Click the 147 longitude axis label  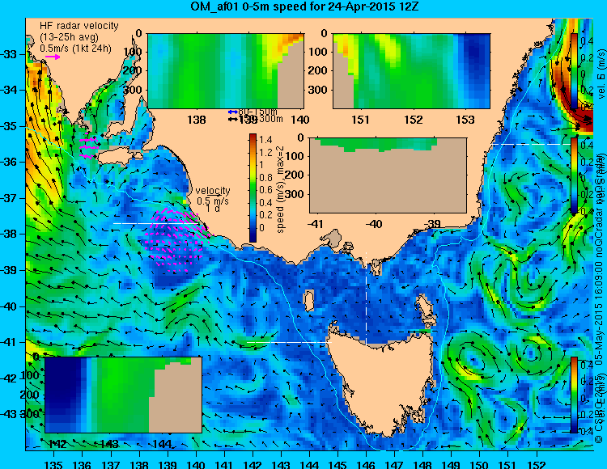pos(394,464)
